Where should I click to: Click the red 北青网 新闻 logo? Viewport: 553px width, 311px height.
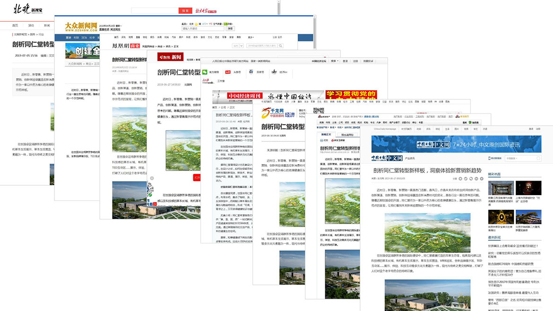point(170,57)
